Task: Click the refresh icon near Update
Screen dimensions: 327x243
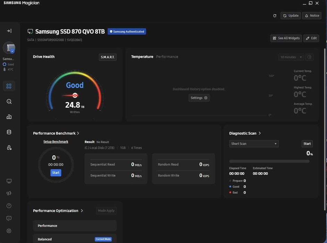Action: point(275,16)
